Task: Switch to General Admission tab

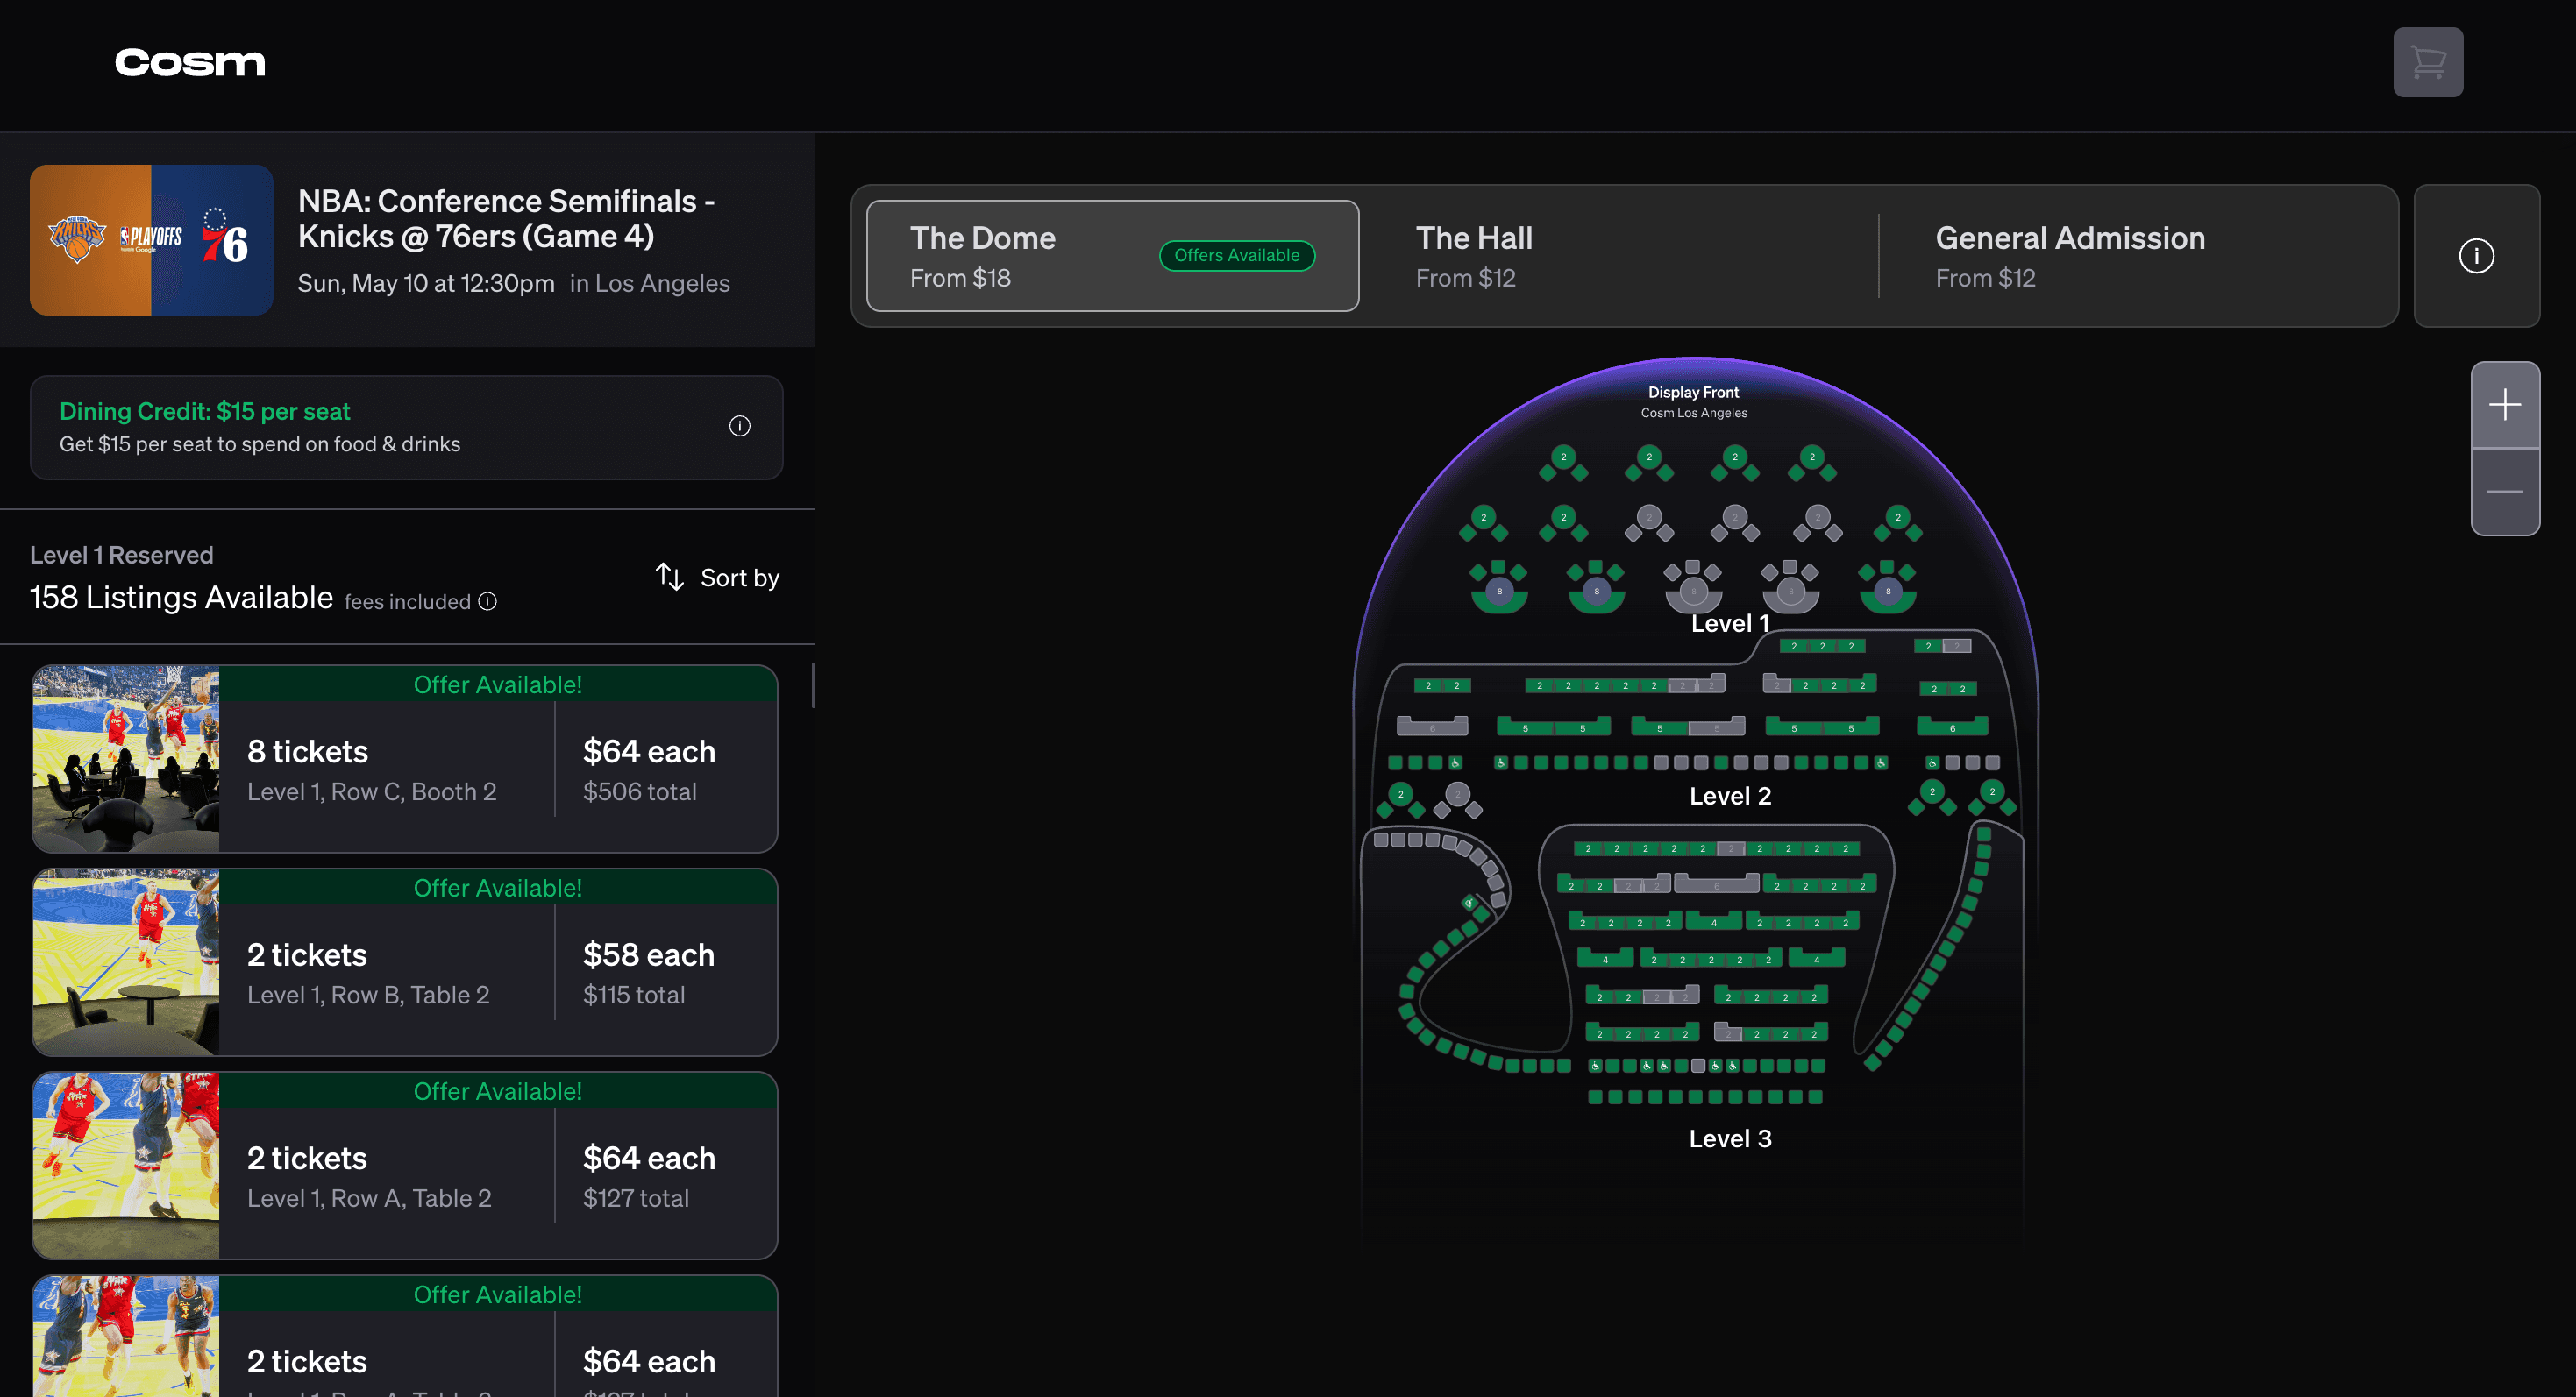Action: [x=2138, y=256]
